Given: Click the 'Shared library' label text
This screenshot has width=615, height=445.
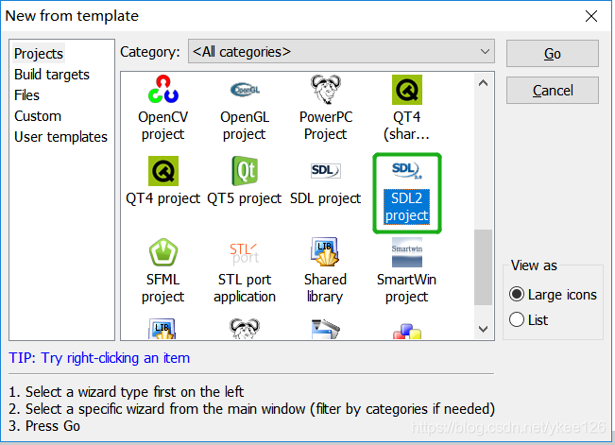Looking at the screenshot, I should (x=325, y=288).
